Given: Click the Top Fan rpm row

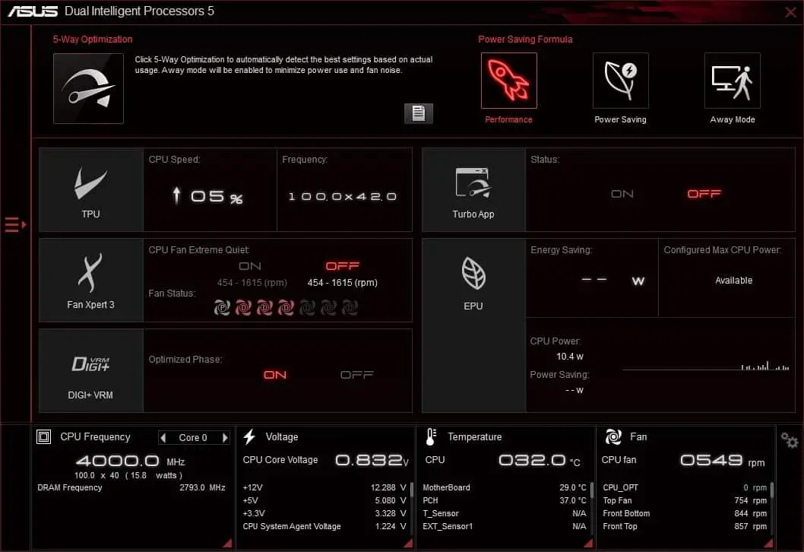Looking at the screenshot, I should click(685, 500).
